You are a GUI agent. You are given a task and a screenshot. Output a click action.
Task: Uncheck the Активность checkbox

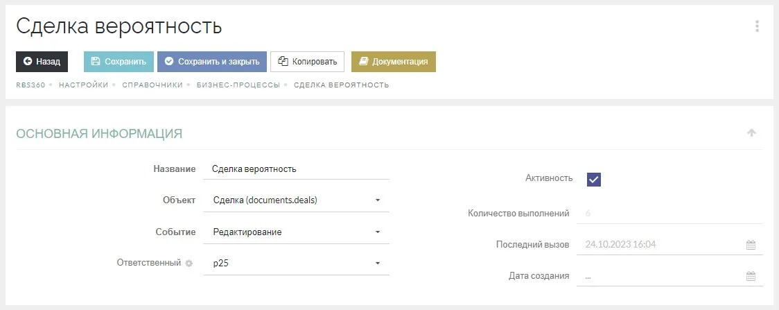tap(593, 179)
